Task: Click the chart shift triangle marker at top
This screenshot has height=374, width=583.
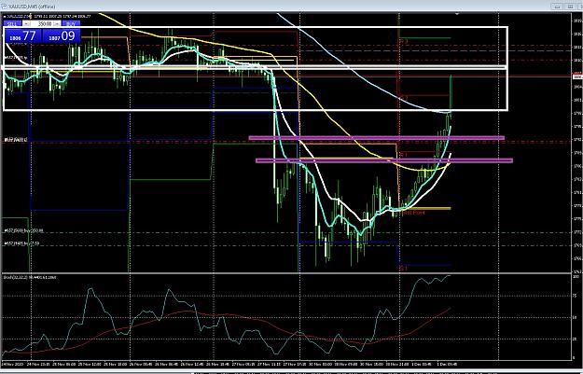Action: (457, 14)
